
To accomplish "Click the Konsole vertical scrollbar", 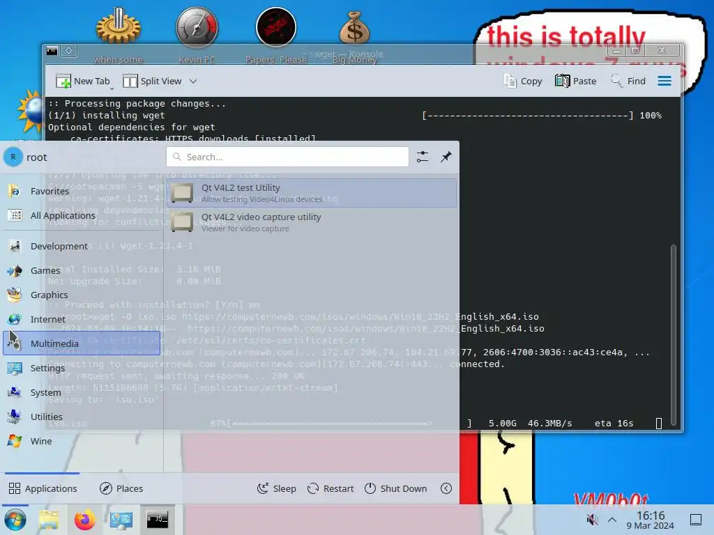I will tap(674, 334).
